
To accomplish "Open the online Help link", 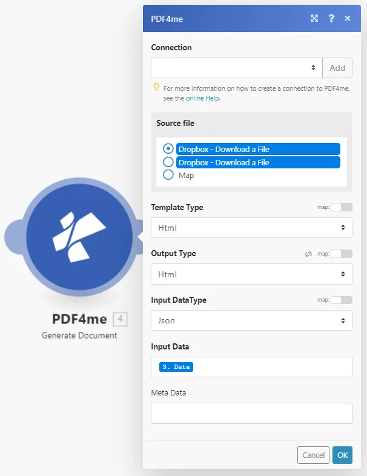I will pos(202,98).
